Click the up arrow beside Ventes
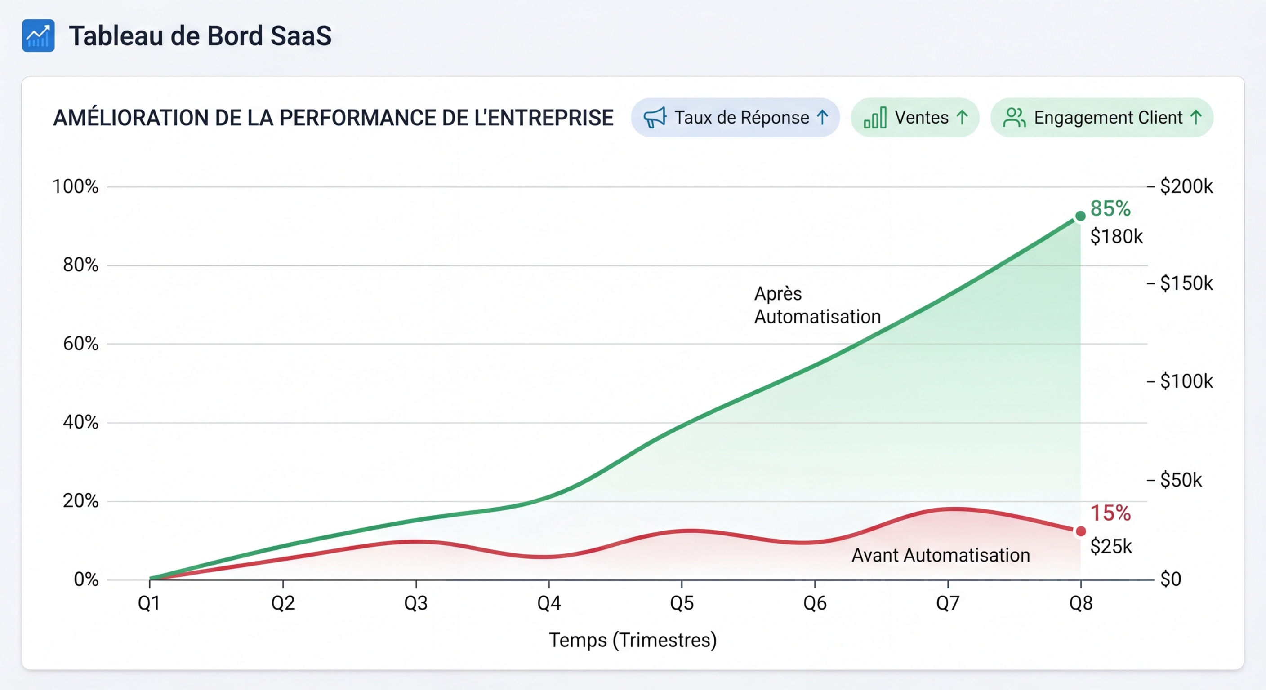The height and width of the screenshot is (690, 1266). point(962,117)
